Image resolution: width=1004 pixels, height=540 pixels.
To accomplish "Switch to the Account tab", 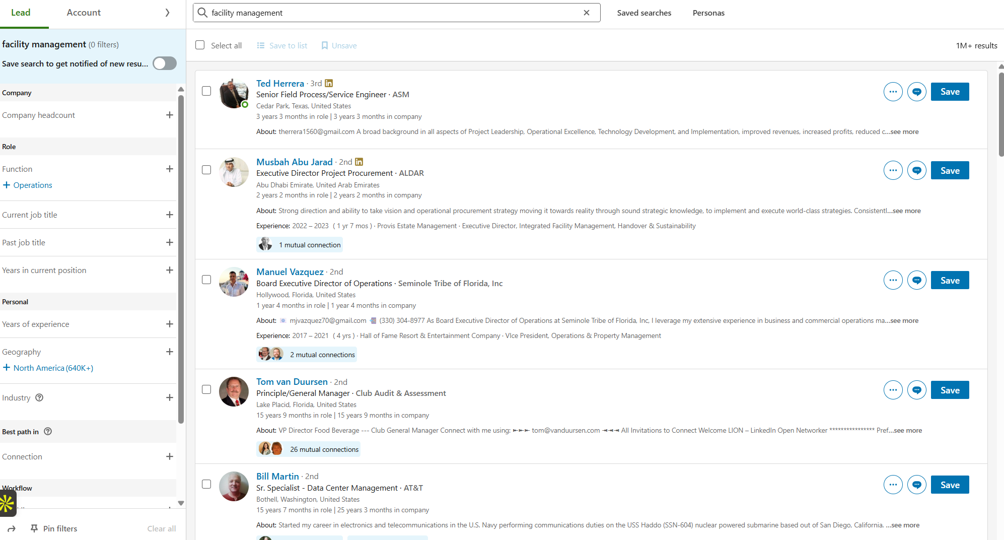I will (x=84, y=13).
